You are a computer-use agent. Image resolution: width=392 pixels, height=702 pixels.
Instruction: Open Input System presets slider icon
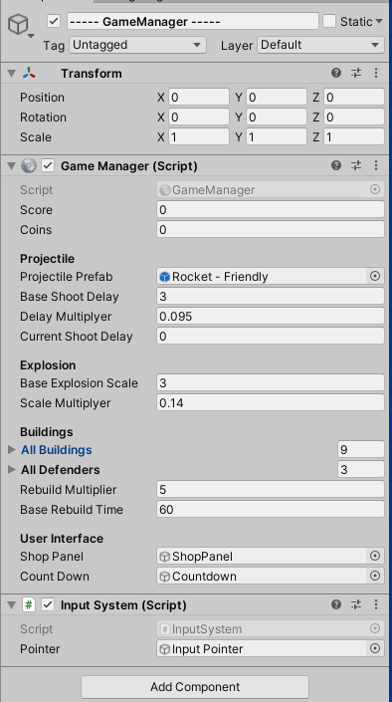pos(356,605)
